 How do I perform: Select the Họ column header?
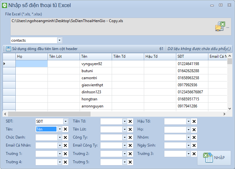click(32, 56)
